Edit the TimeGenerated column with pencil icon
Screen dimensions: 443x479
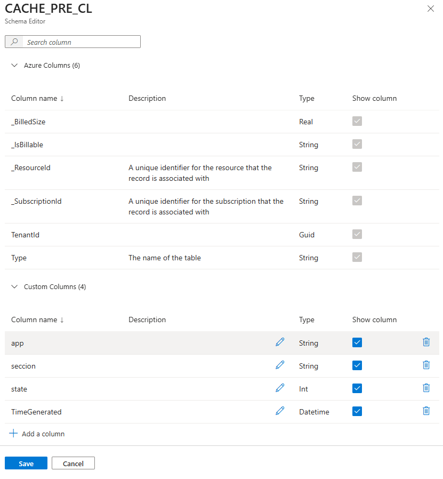[x=280, y=411]
